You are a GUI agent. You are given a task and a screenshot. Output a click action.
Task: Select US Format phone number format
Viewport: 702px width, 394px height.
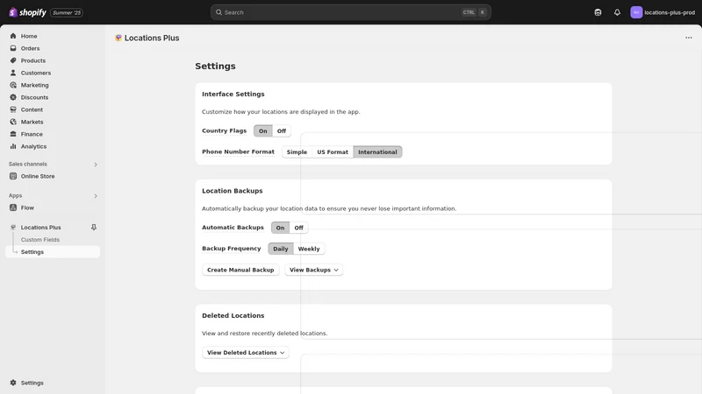(x=333, y=151)
